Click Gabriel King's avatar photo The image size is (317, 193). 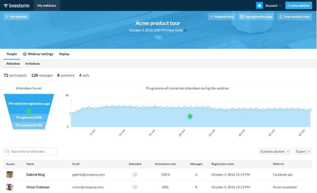click(10, 174)
